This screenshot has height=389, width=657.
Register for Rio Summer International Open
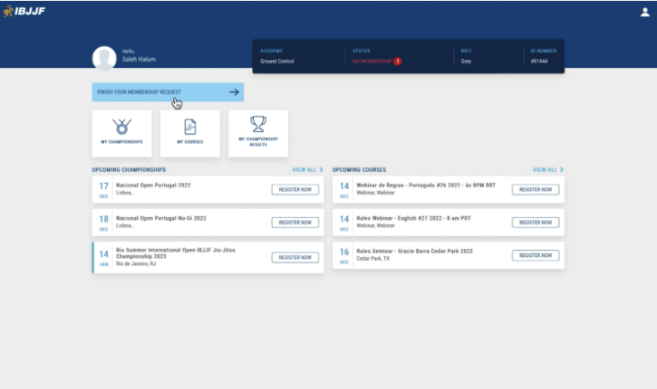[295, 257]
